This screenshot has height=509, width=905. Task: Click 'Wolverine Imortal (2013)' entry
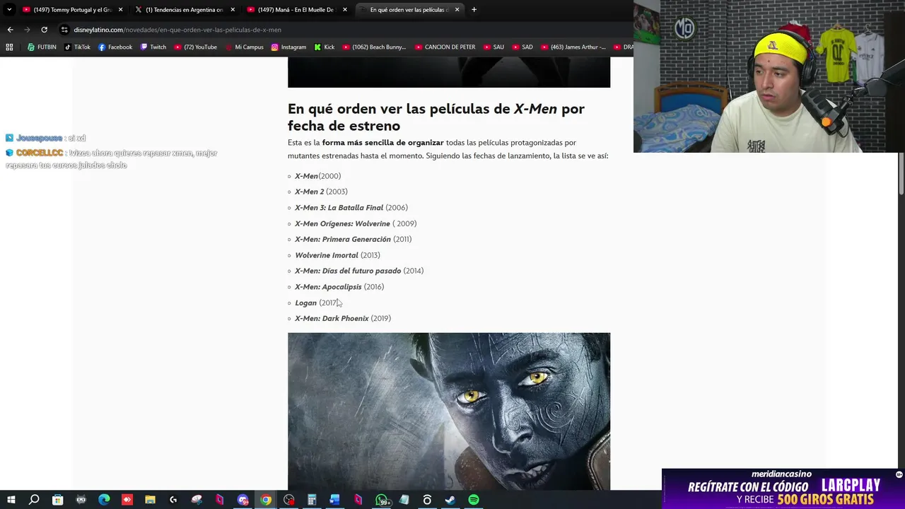tap(337, 255)
